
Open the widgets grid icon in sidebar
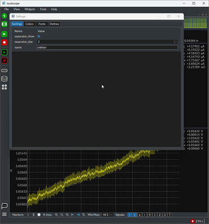coord(4,87)
